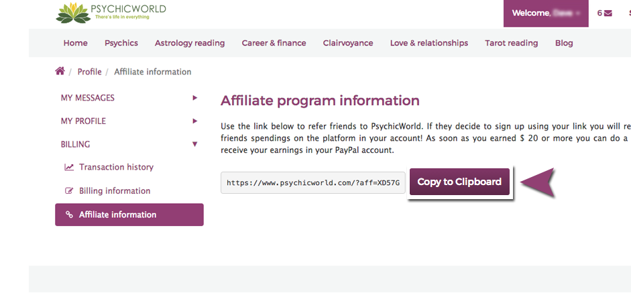Click the Billing information edit icon
Image resolution: width=631 pixels, height=293 pixels.
pyautogui.click(x=69, y=191)
